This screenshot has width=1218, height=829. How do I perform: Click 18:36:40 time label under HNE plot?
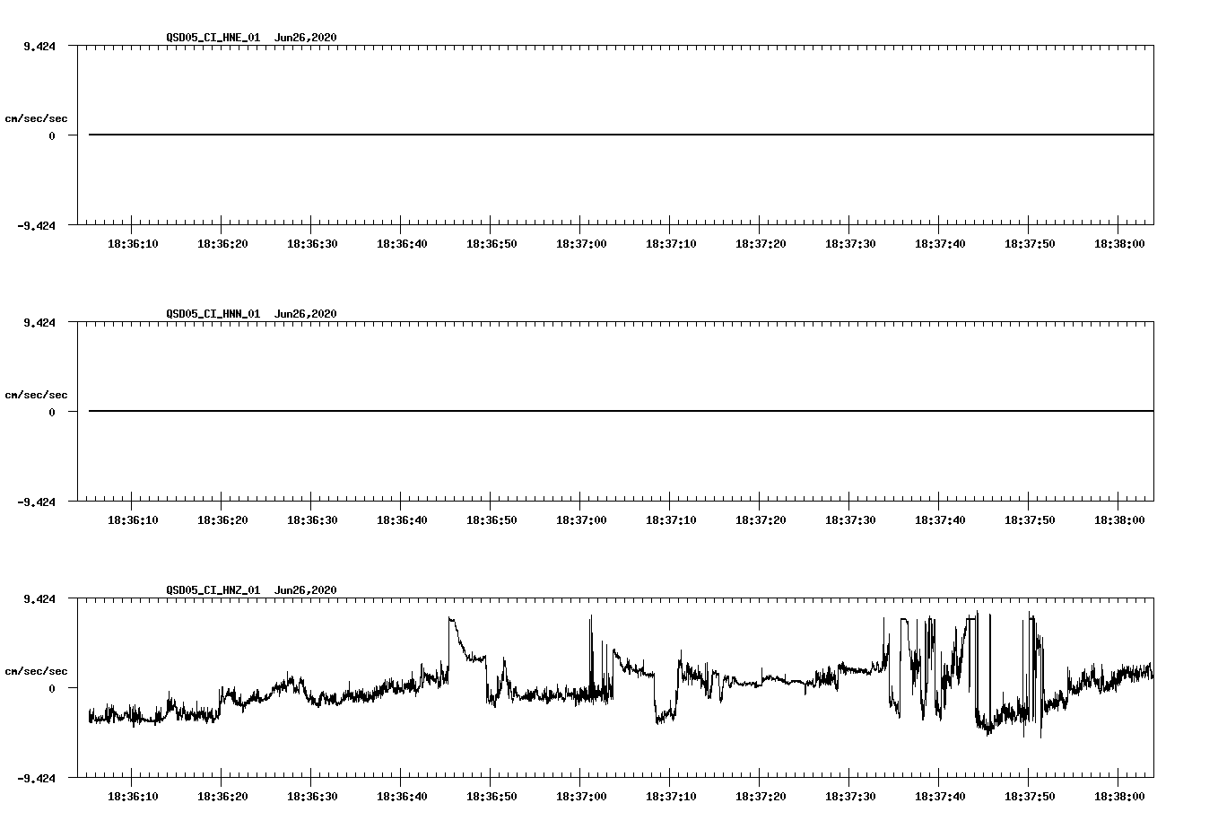point(402,244)
